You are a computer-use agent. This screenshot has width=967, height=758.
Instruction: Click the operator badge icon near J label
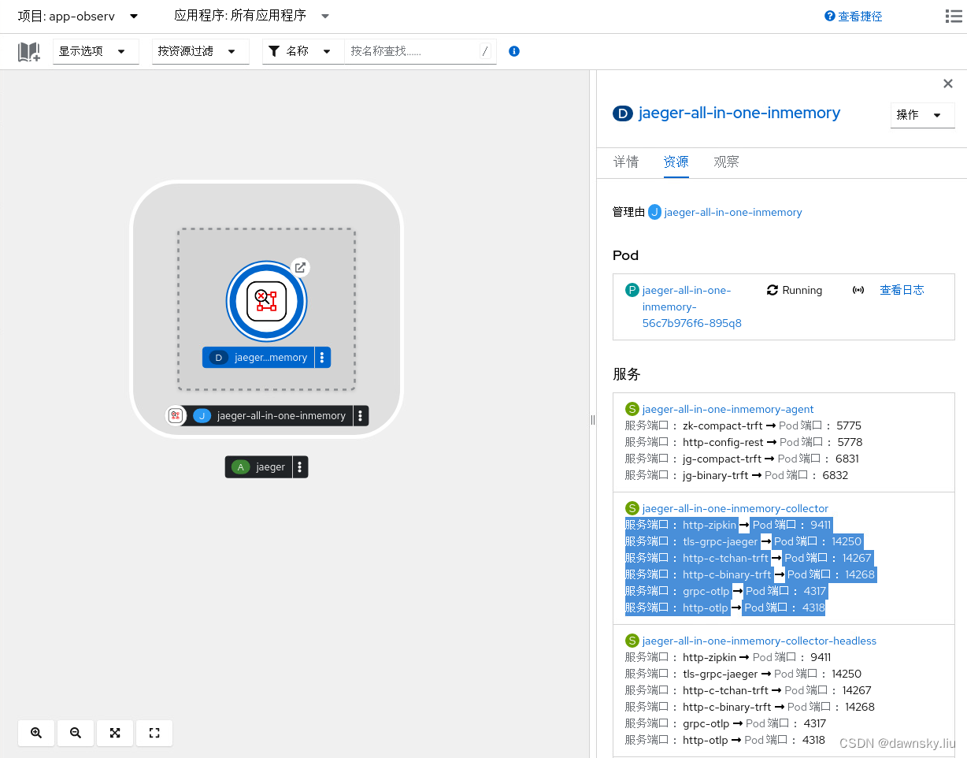(x=176, y=415)
